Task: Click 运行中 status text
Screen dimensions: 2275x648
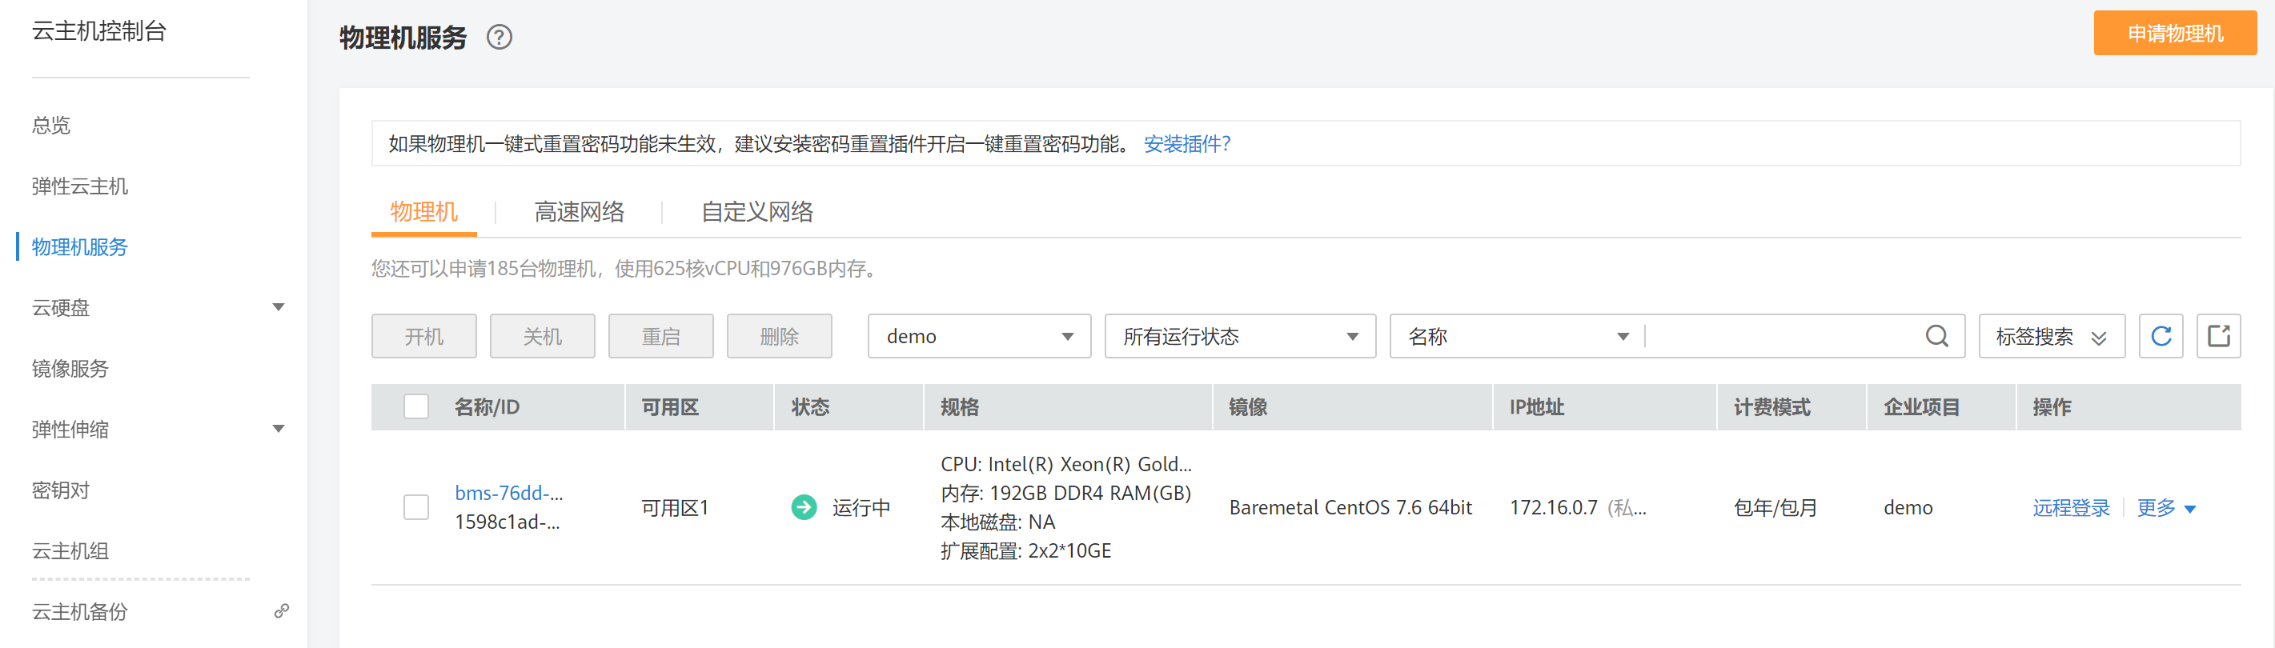Action: click(861, 508)
